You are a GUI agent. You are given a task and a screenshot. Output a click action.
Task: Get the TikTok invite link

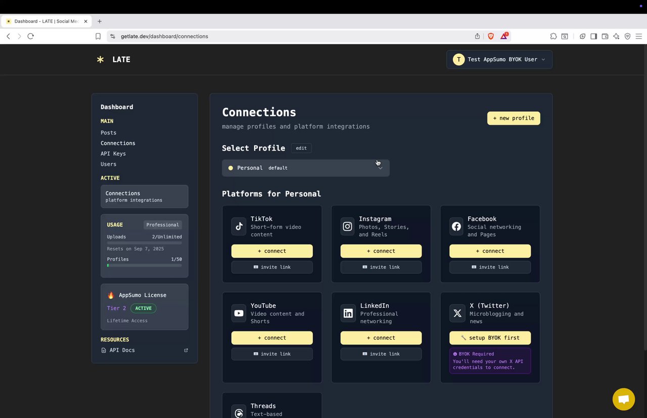272,267
